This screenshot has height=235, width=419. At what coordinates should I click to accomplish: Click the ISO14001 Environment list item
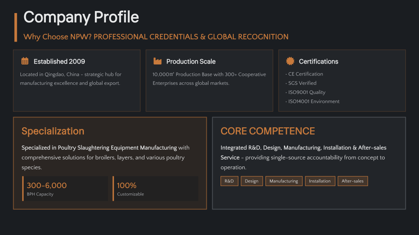tap(313, 102)
